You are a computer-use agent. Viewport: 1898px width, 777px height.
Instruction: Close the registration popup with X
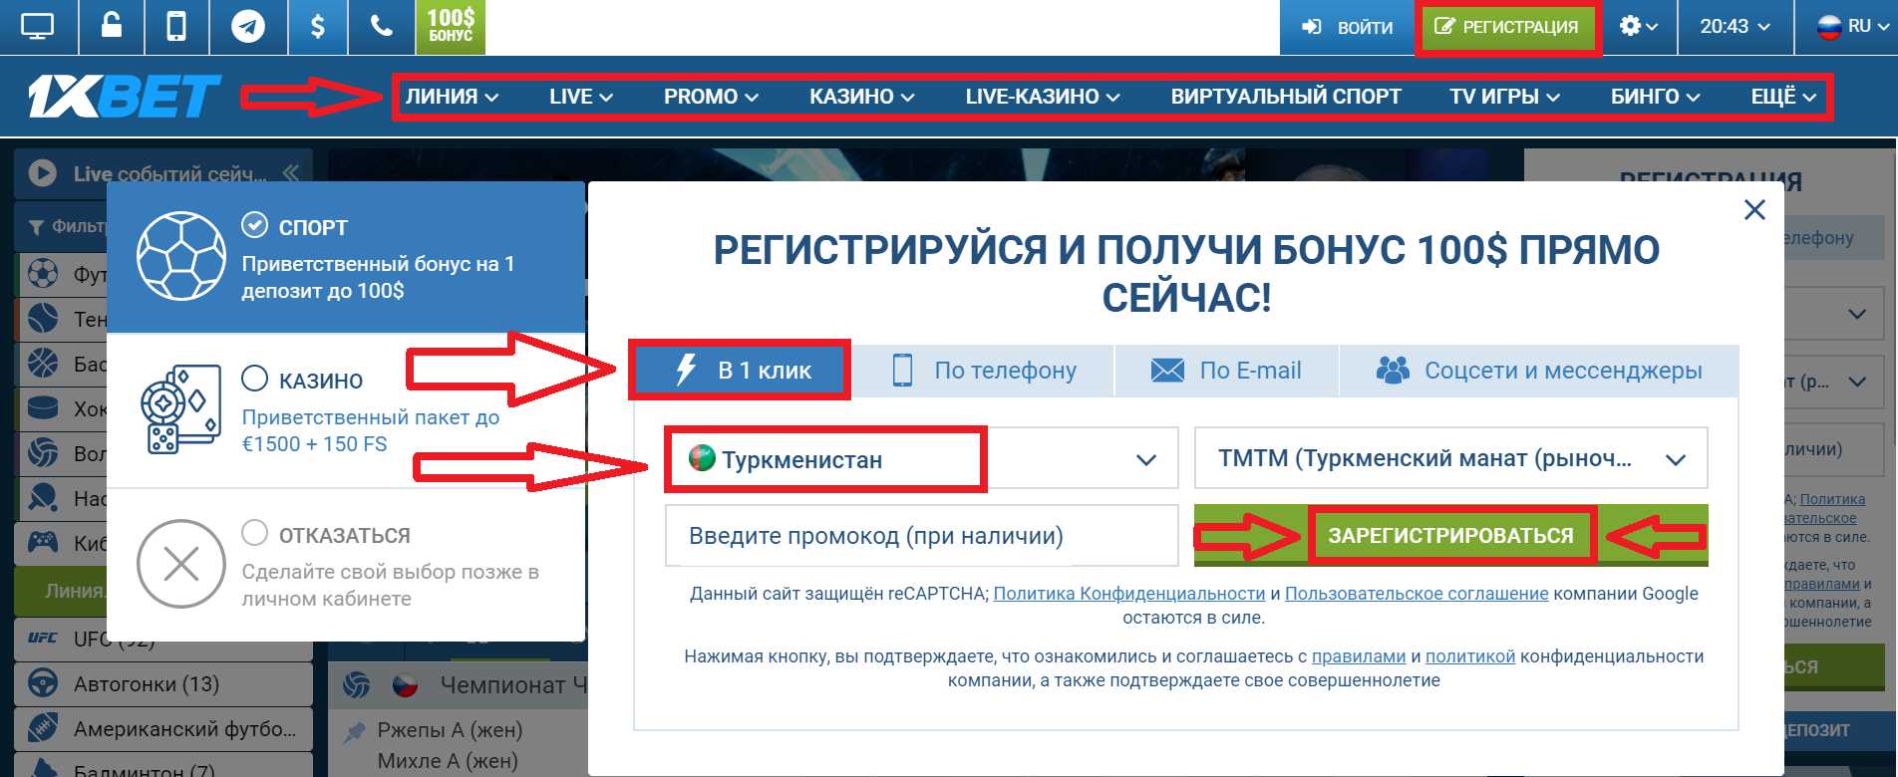click(1754, 209)
